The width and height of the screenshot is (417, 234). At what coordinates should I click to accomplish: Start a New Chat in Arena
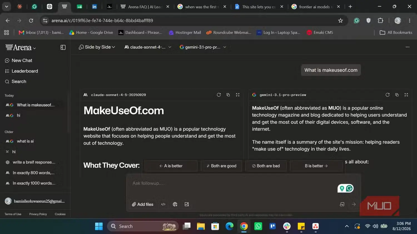click(x=19, y=60)
